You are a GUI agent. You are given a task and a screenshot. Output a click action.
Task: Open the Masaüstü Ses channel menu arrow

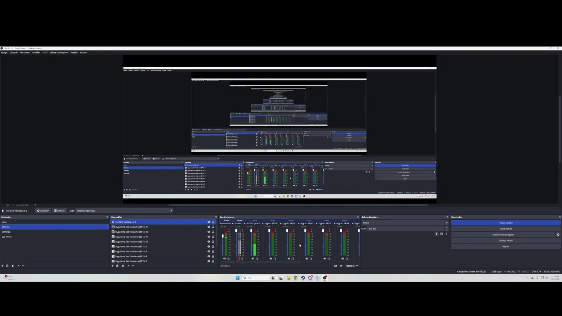pos(233,223)
